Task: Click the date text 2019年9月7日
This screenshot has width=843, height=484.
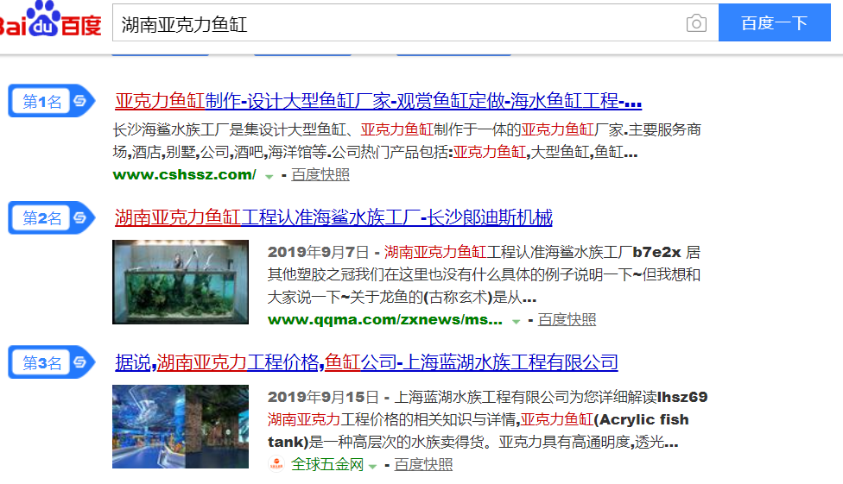Action: [x=318, y=252]
